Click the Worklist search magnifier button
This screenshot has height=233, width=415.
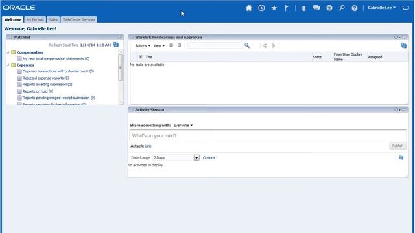pos(247,45)
